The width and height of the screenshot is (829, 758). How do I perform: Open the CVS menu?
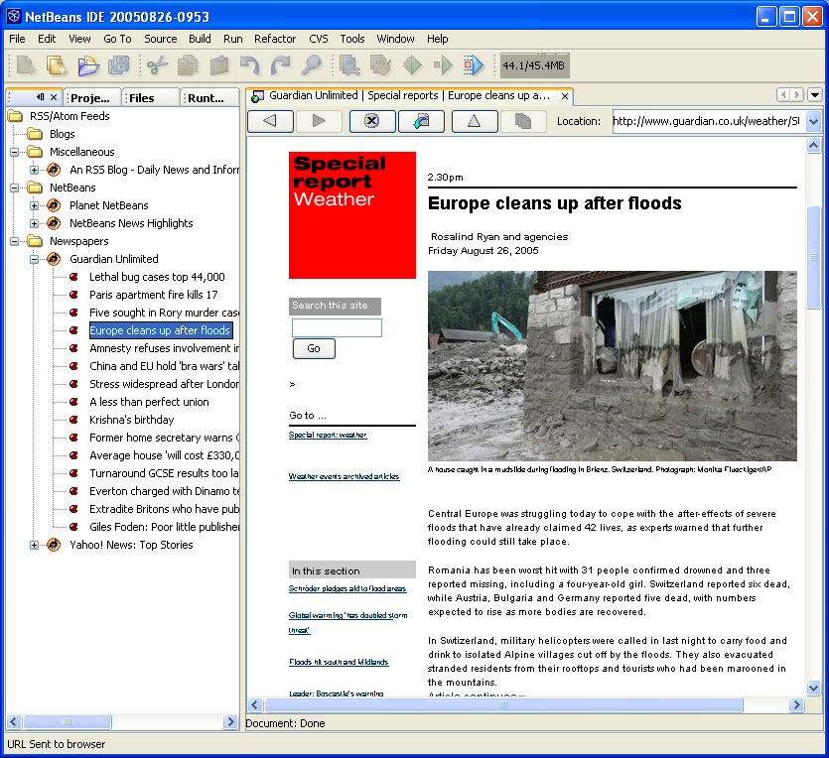pyautogui.click(x=319, y=39)
